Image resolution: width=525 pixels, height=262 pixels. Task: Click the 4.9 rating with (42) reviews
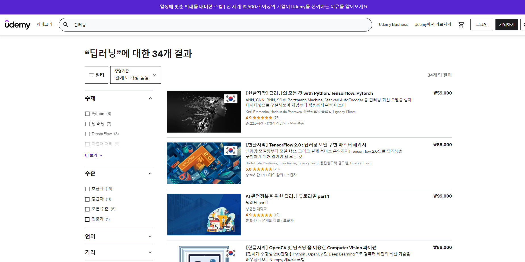pyautogui.click(x=262, y=215)
